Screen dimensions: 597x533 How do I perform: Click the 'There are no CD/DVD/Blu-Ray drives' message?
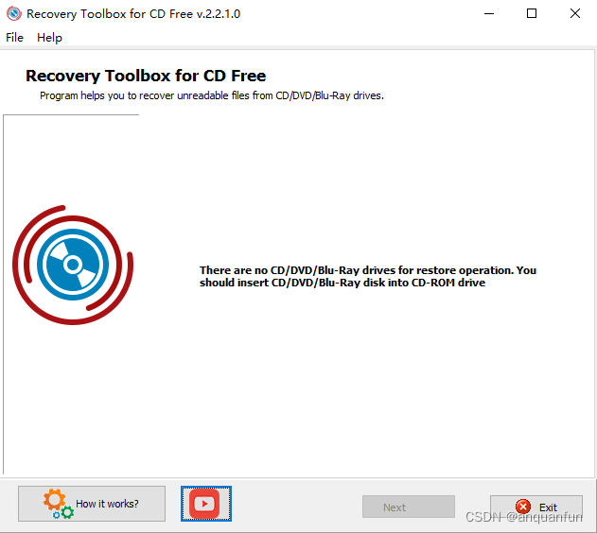click(368, 276)
